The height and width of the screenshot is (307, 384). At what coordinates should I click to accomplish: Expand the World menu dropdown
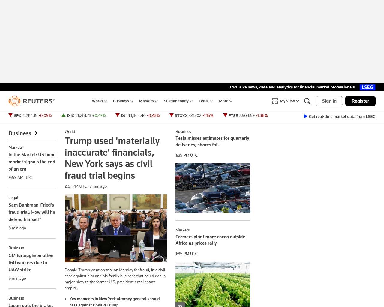pyautogui.click(x=99, y=101)
